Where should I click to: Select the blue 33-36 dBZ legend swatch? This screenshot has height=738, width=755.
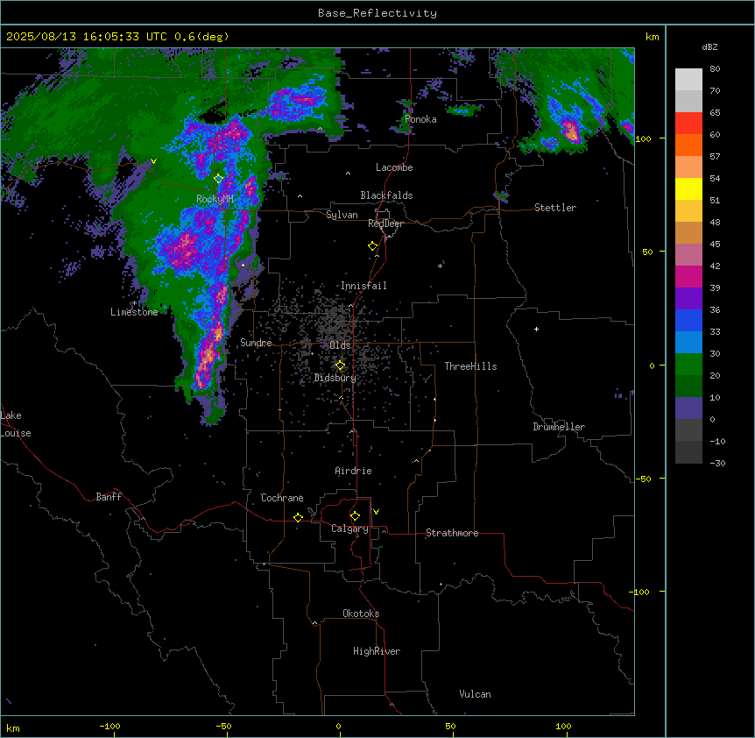pos(688,320)
